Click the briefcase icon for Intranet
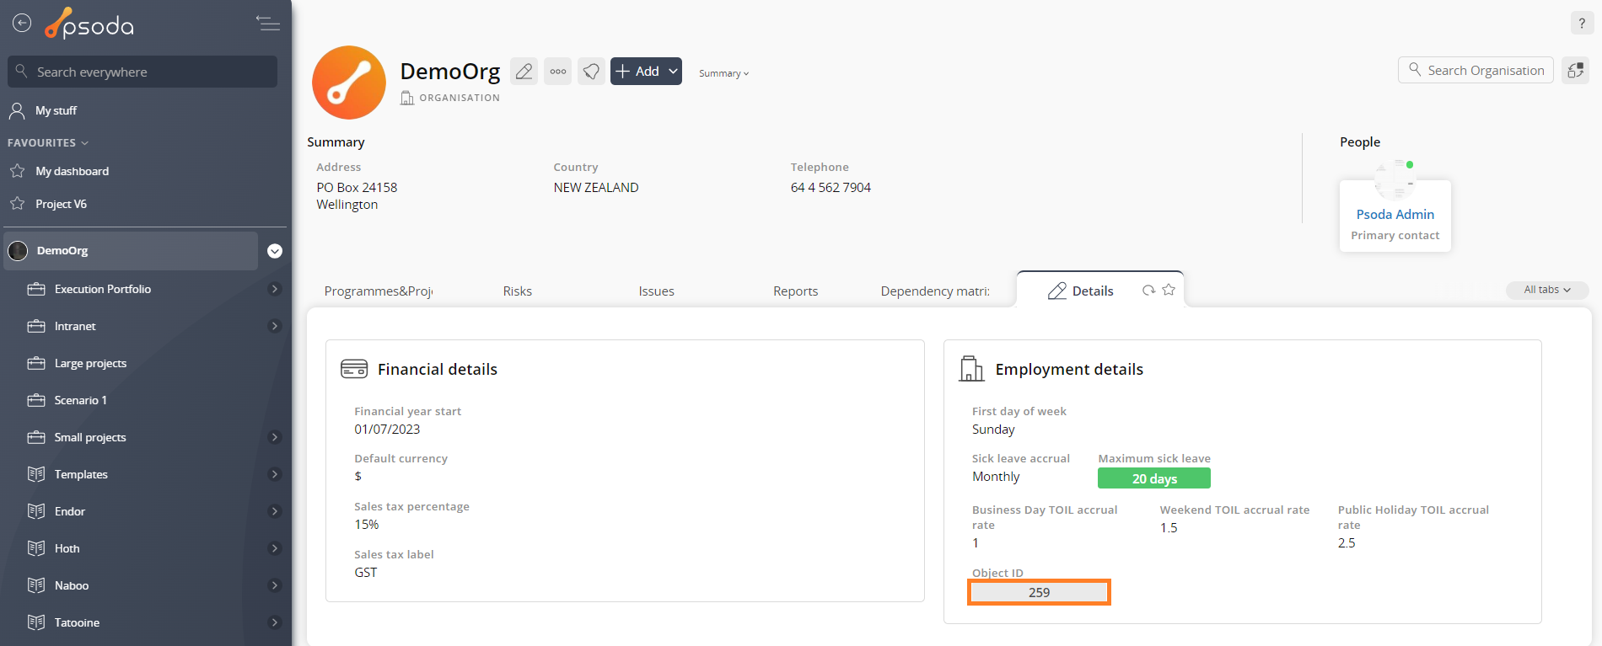This screenshot has width=1602, height=646. point(36,326)
